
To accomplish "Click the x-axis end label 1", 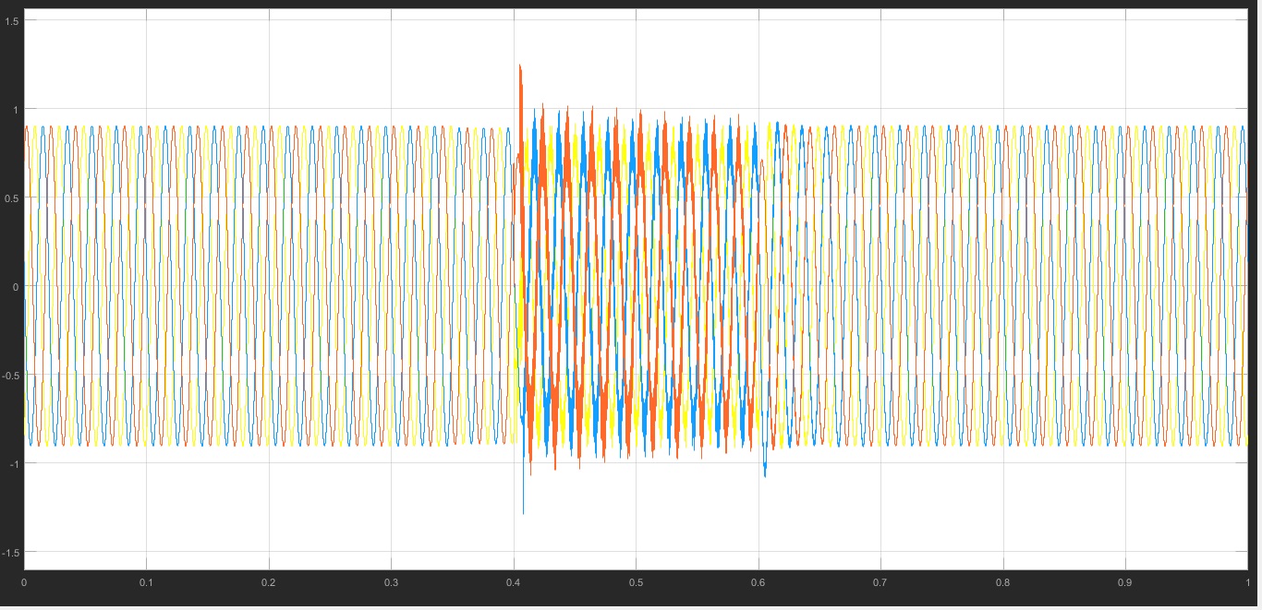I will tap(1246, 583).
